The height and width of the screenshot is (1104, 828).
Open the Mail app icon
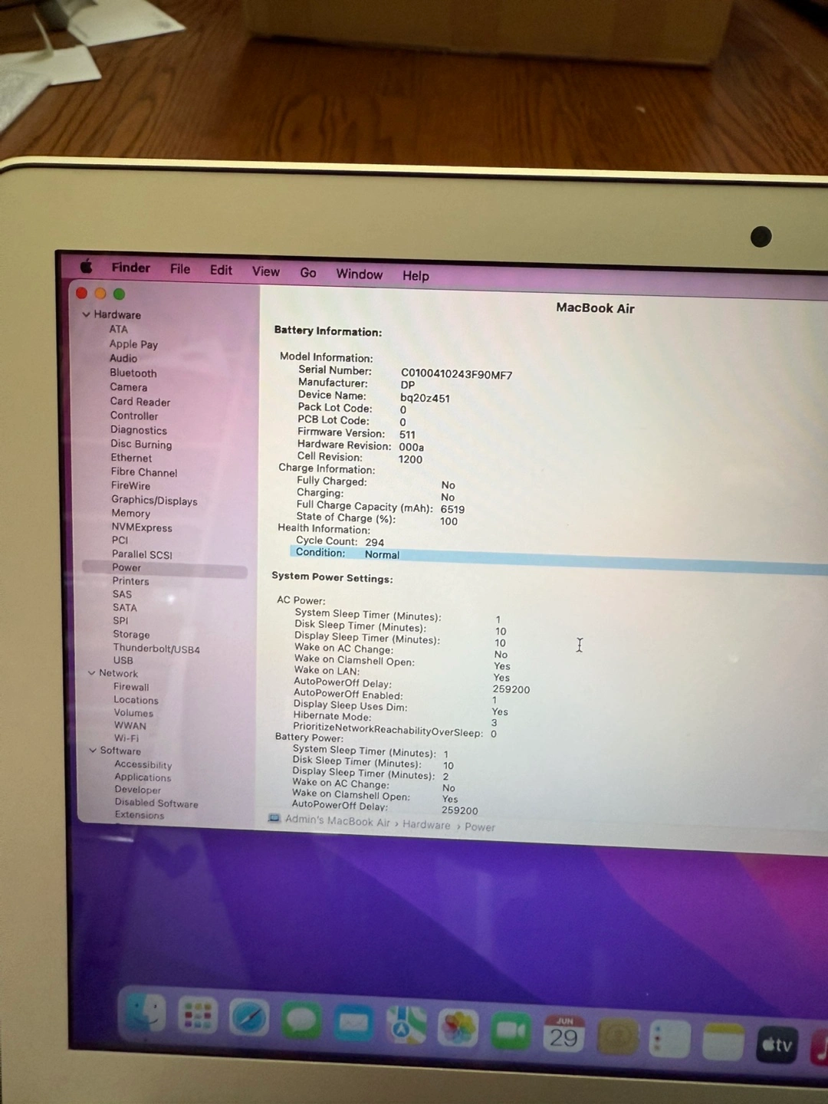click(354, 1023)
